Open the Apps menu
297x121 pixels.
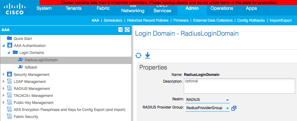251,8
